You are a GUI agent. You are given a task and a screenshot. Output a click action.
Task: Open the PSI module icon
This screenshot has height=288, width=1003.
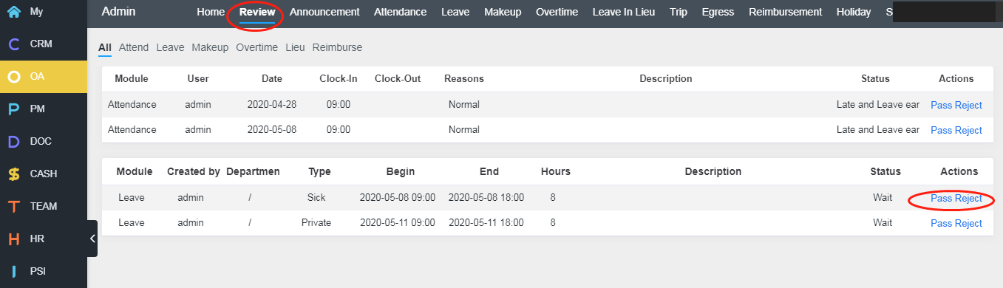[13, 271]
